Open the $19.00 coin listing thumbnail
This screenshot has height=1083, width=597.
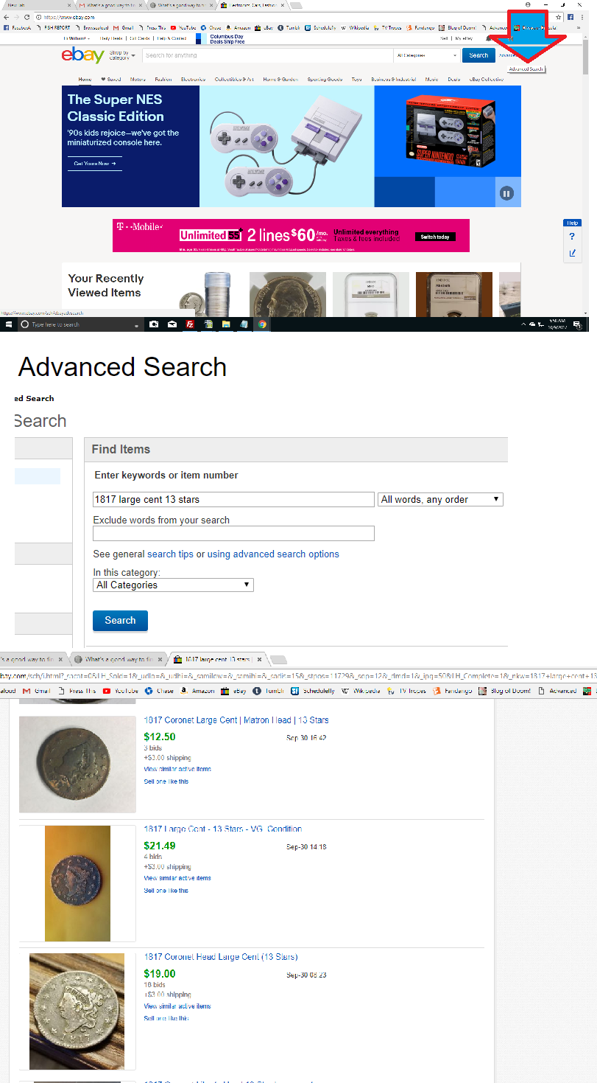[x=77, y=1011]
